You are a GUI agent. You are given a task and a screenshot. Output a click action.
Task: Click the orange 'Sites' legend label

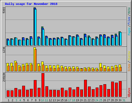point(129,67)
